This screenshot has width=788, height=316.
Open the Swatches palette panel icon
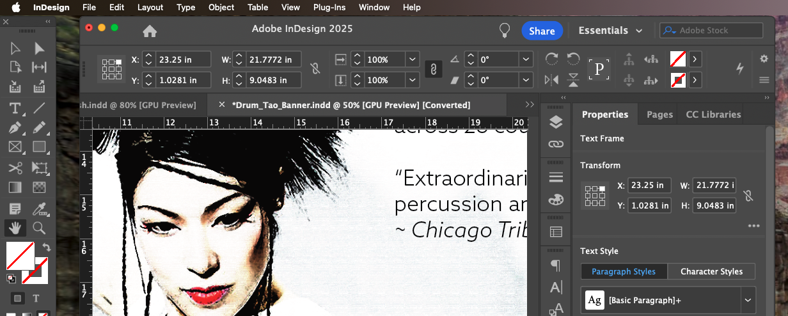556,199
